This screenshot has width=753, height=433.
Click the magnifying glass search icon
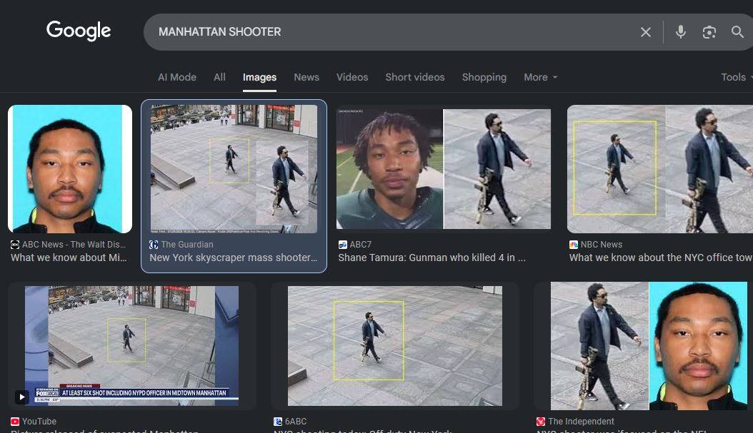tap(737, 32)
